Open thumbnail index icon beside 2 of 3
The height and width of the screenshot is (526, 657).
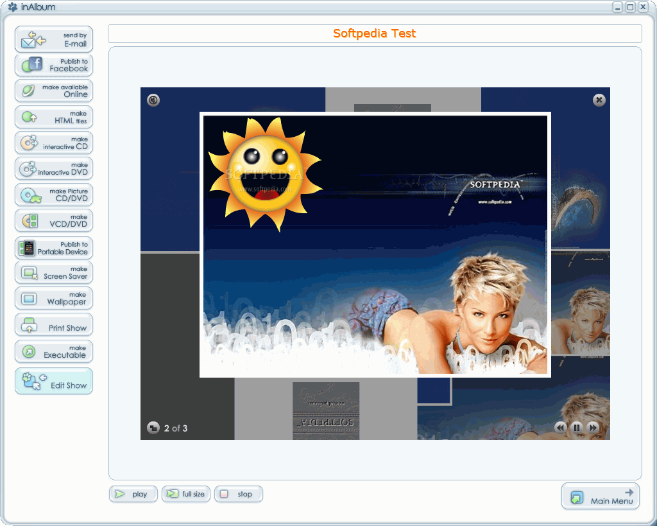tap(153, 428)
